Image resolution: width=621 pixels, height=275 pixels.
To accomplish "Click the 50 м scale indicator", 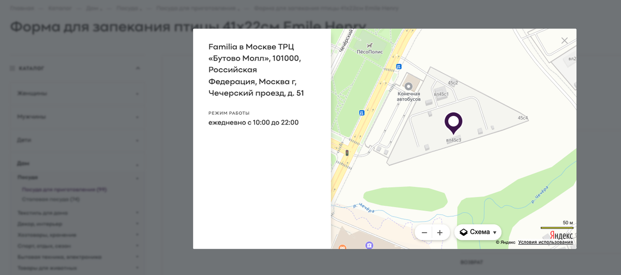I will point(557,225).
